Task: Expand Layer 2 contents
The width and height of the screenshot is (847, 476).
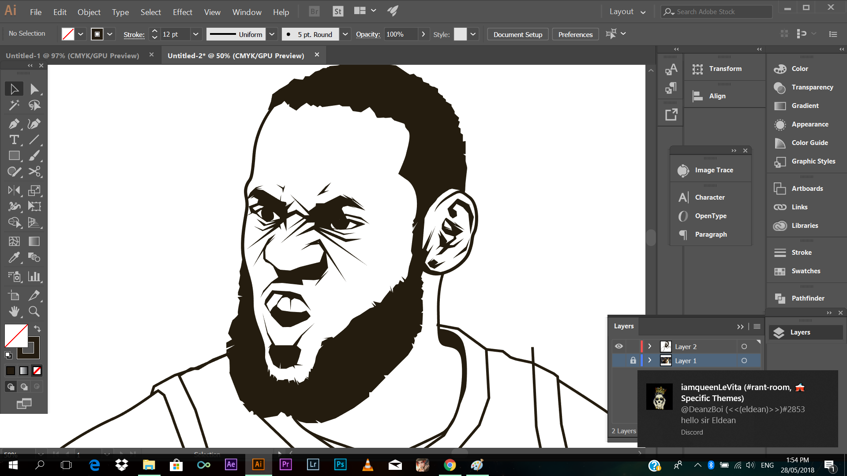Action: click(650, 346)
